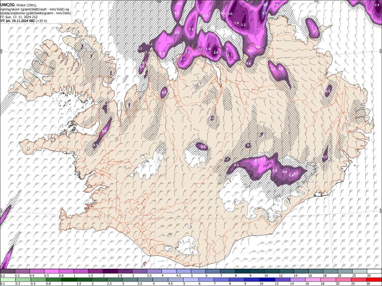Screen dimensions: 382x286
Task: Click the 'UWC/IG: Vindur (10m),' title text
Action: click(19, 5)
